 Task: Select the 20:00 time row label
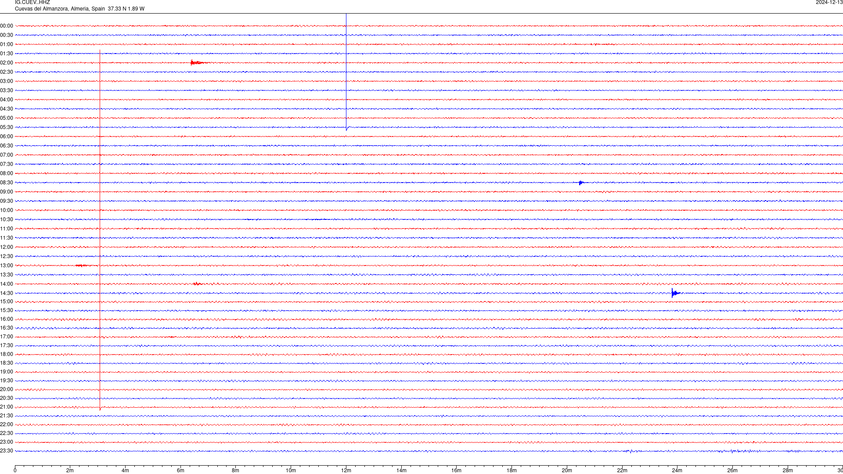click(7, 389)
